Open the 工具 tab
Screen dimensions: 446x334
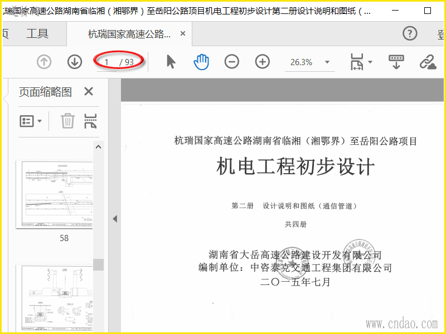click(37, 34)
